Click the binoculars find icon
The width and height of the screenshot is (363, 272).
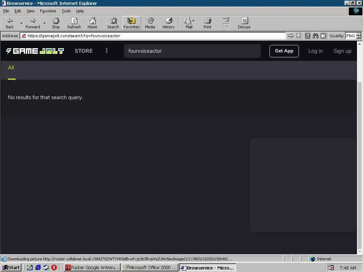[x=315, y=36]
